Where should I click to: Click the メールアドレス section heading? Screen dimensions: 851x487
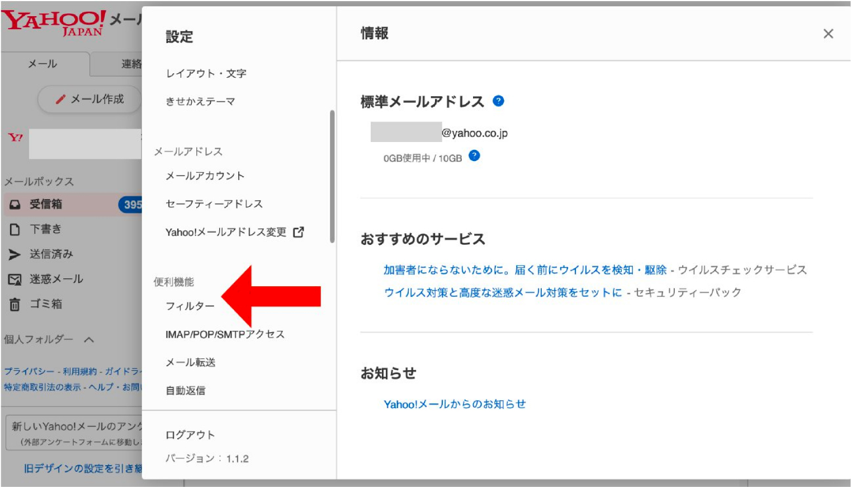coord(188,152)
